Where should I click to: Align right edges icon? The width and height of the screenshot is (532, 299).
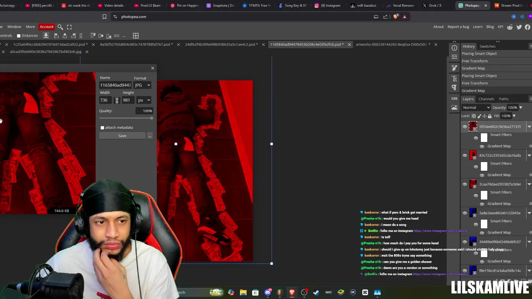[73, 36]
